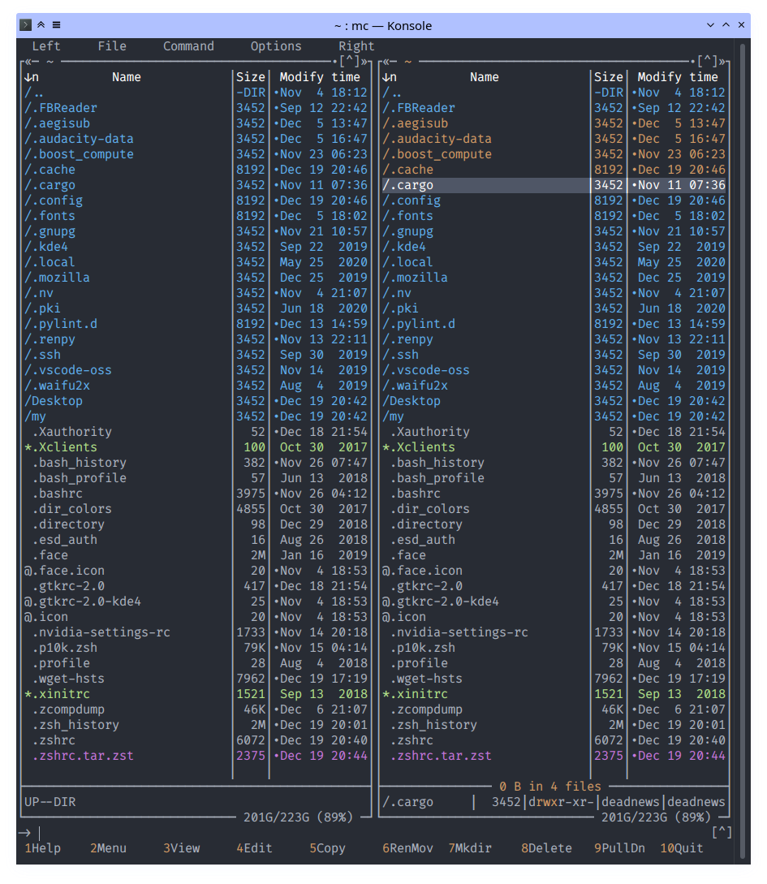Open the right panel [^] directory history list
The image size is (767, 884).
click(707, 62)
